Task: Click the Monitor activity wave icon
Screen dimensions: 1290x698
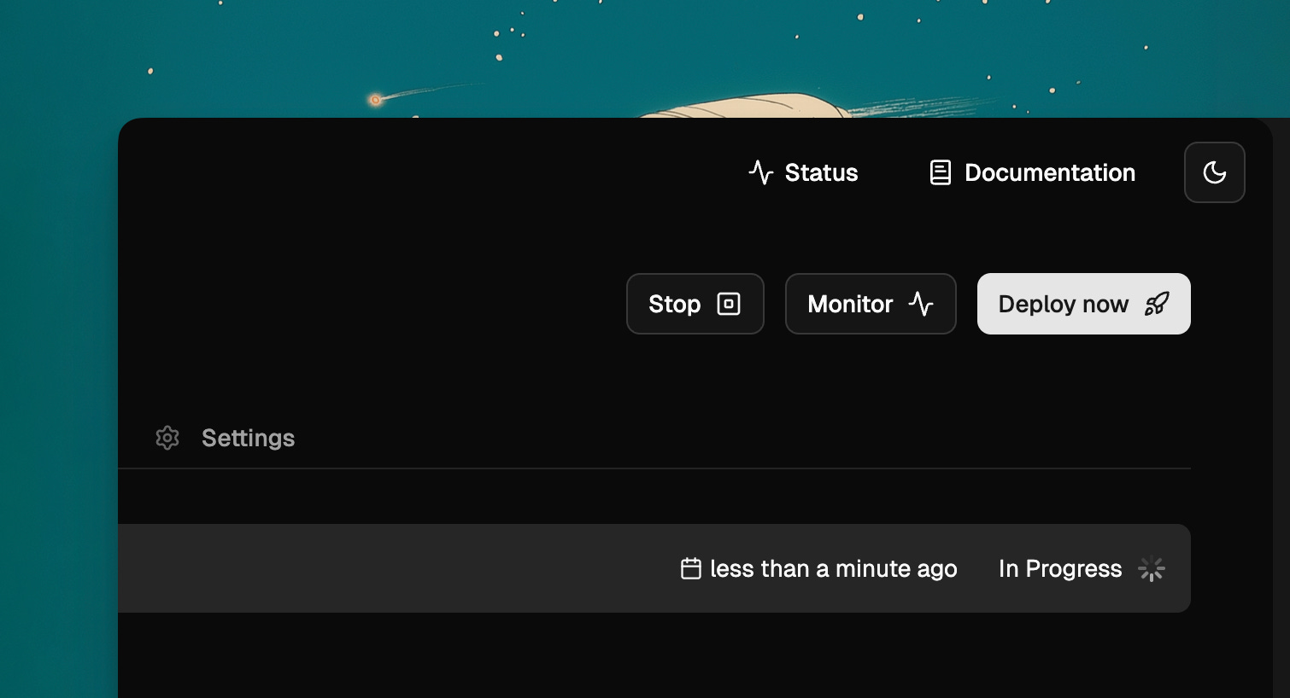Action: [921, 304]
